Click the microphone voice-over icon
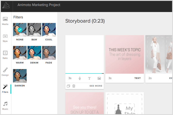Image resolution: width=173 pixels, height=115 pixels. [x=80, y=78]
